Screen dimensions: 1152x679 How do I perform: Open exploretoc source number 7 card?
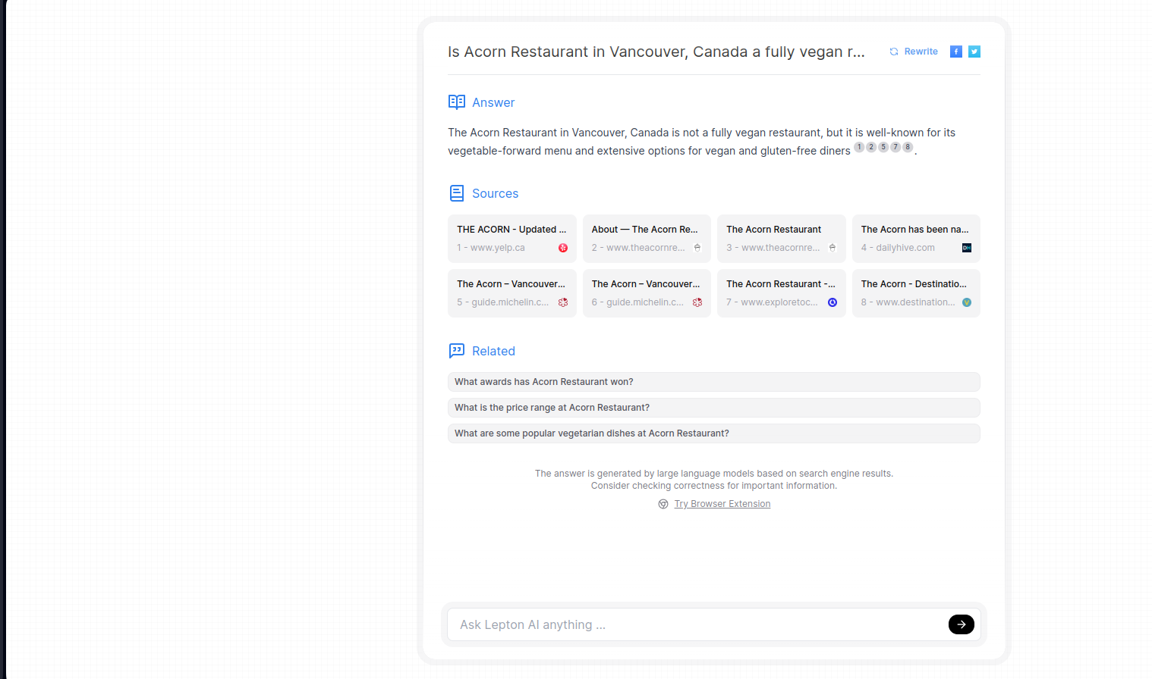coord(782,293)
